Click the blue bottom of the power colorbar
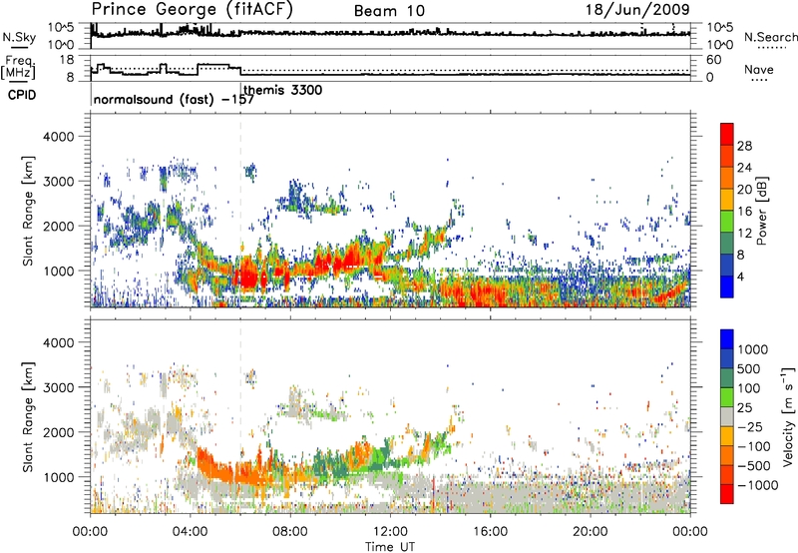Viewport: 798px width, 553px height. [727, 286]
